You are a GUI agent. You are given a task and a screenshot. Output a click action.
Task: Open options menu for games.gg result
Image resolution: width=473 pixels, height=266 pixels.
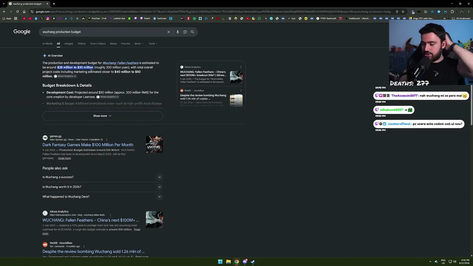pyautogui.click(x=107, y=140)
